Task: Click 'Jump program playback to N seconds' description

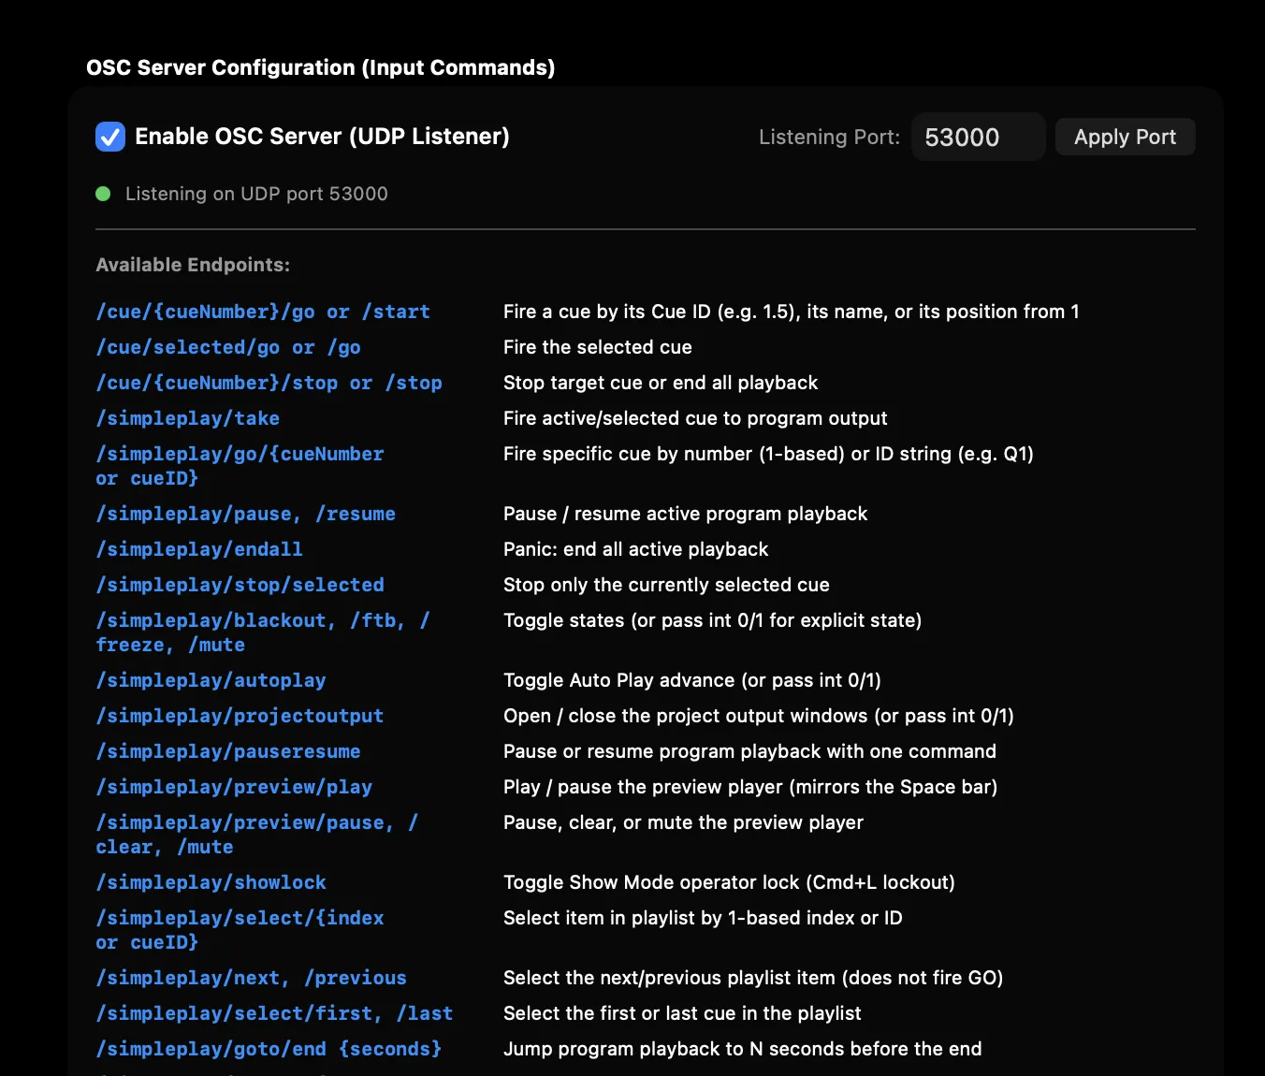Action: tap(743, 1049)
